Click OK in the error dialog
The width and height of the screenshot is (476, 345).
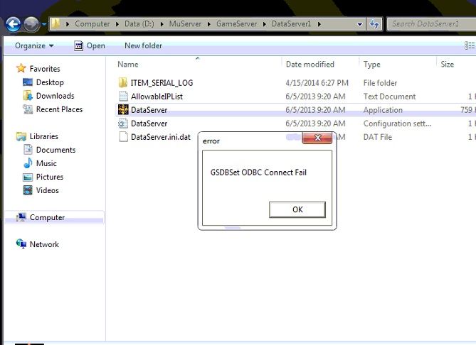[x=297, y=209]
